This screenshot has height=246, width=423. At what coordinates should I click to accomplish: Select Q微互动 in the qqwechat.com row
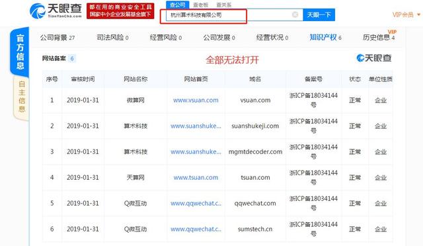pyautogui.click(x=135, y=203)
